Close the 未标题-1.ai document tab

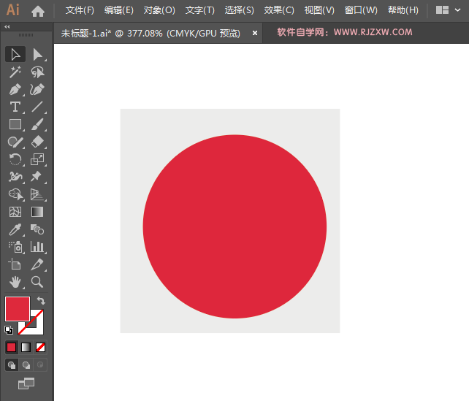click(x=254, y=33)
